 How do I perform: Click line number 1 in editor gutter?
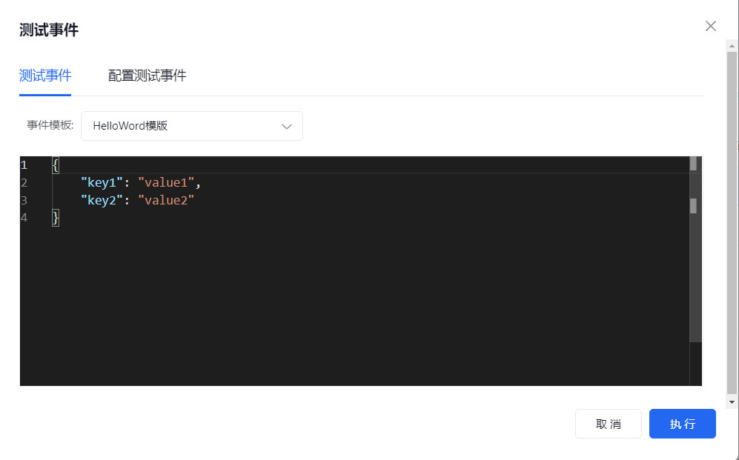pyautogui.click(x=24, y=165)
